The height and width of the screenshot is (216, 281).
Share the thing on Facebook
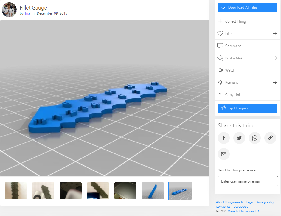pos(224,138)
